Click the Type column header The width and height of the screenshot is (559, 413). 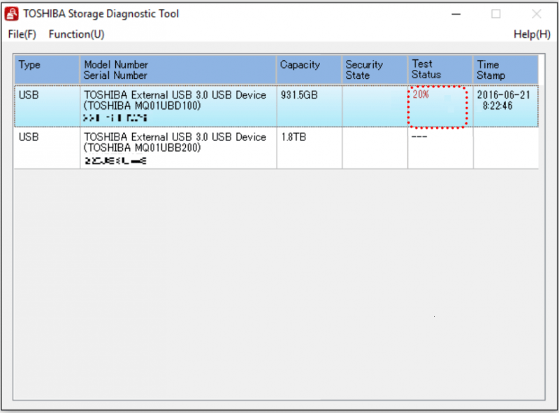click(47, 70)
